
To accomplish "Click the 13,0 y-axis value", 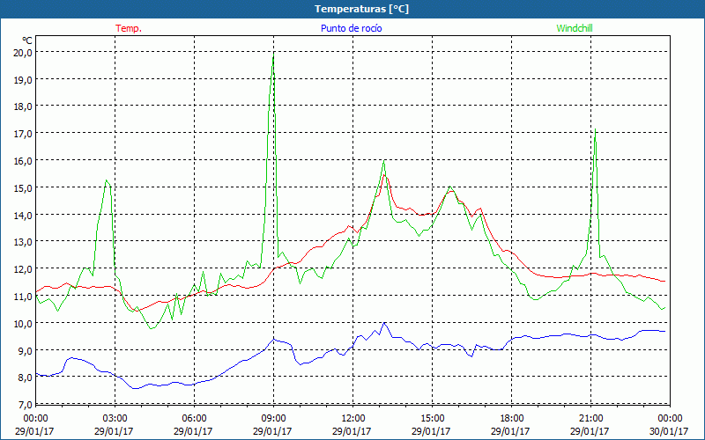I will [x=24, y=241].
